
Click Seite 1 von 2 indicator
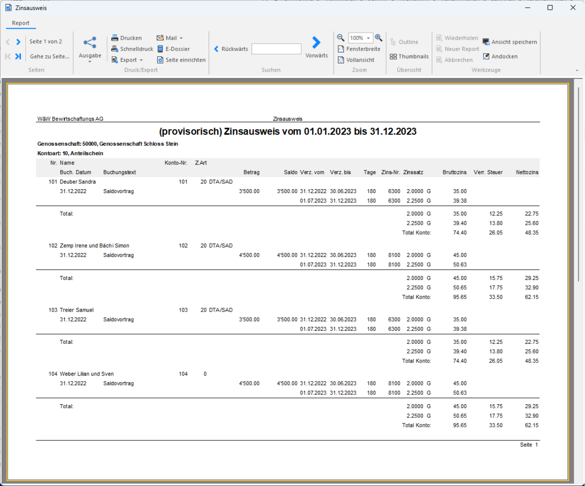point(46,42)
